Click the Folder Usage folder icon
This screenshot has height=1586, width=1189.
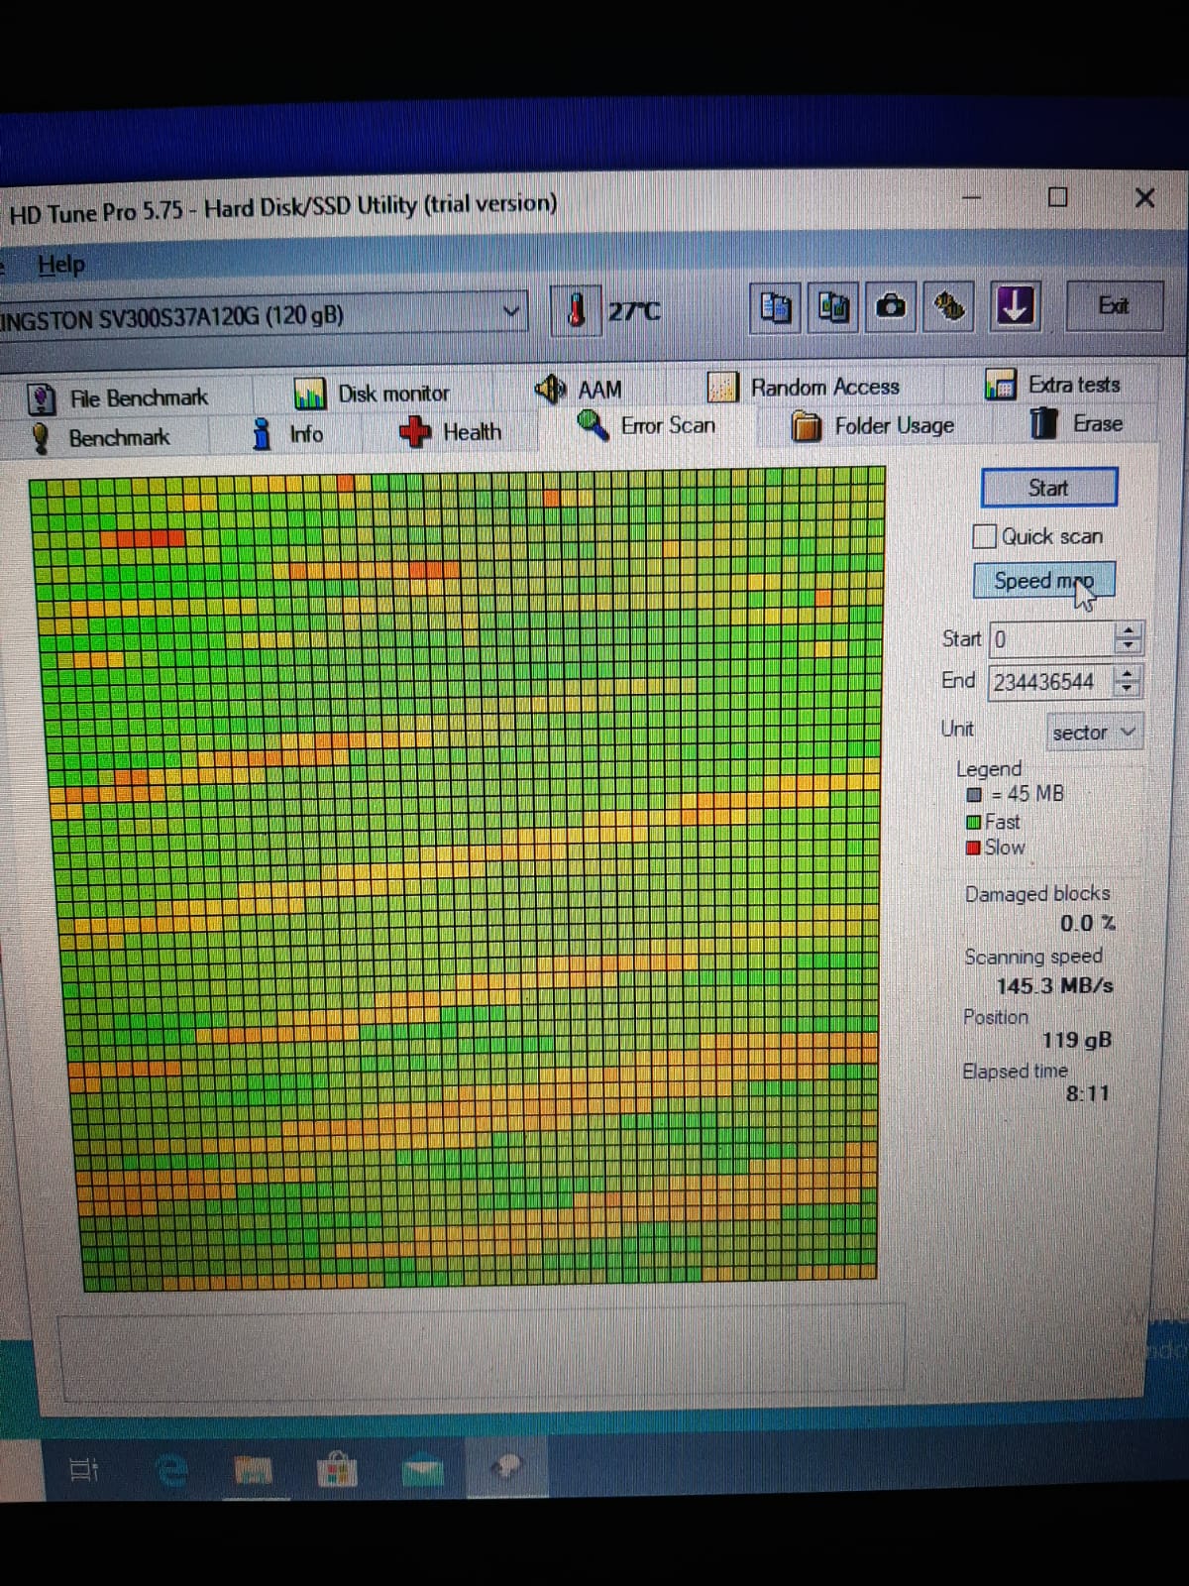pos(807,427)
